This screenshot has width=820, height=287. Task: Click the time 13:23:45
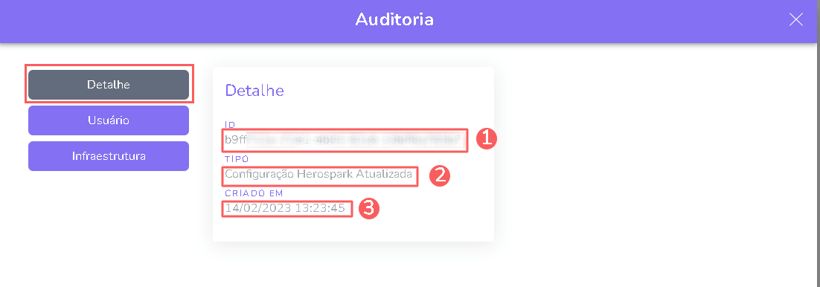[x=320, y=209]
